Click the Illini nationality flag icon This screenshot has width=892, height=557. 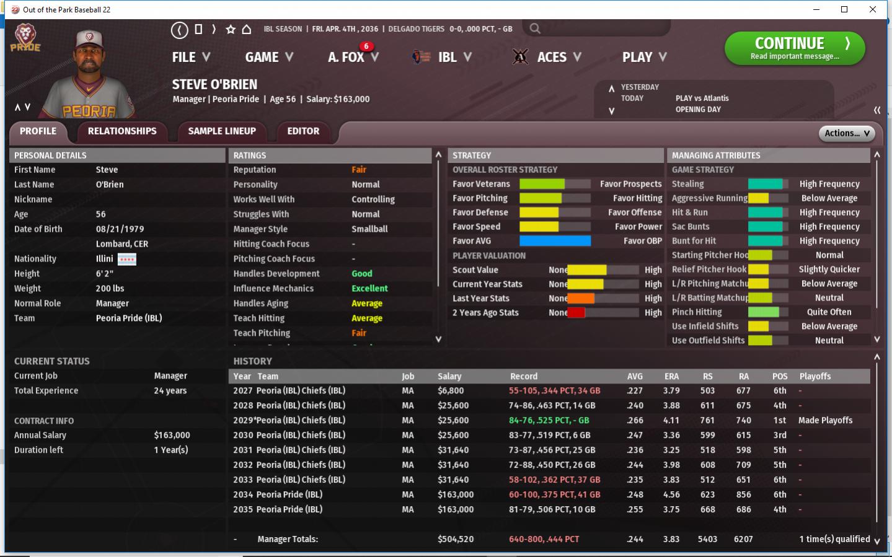point(126,259)
